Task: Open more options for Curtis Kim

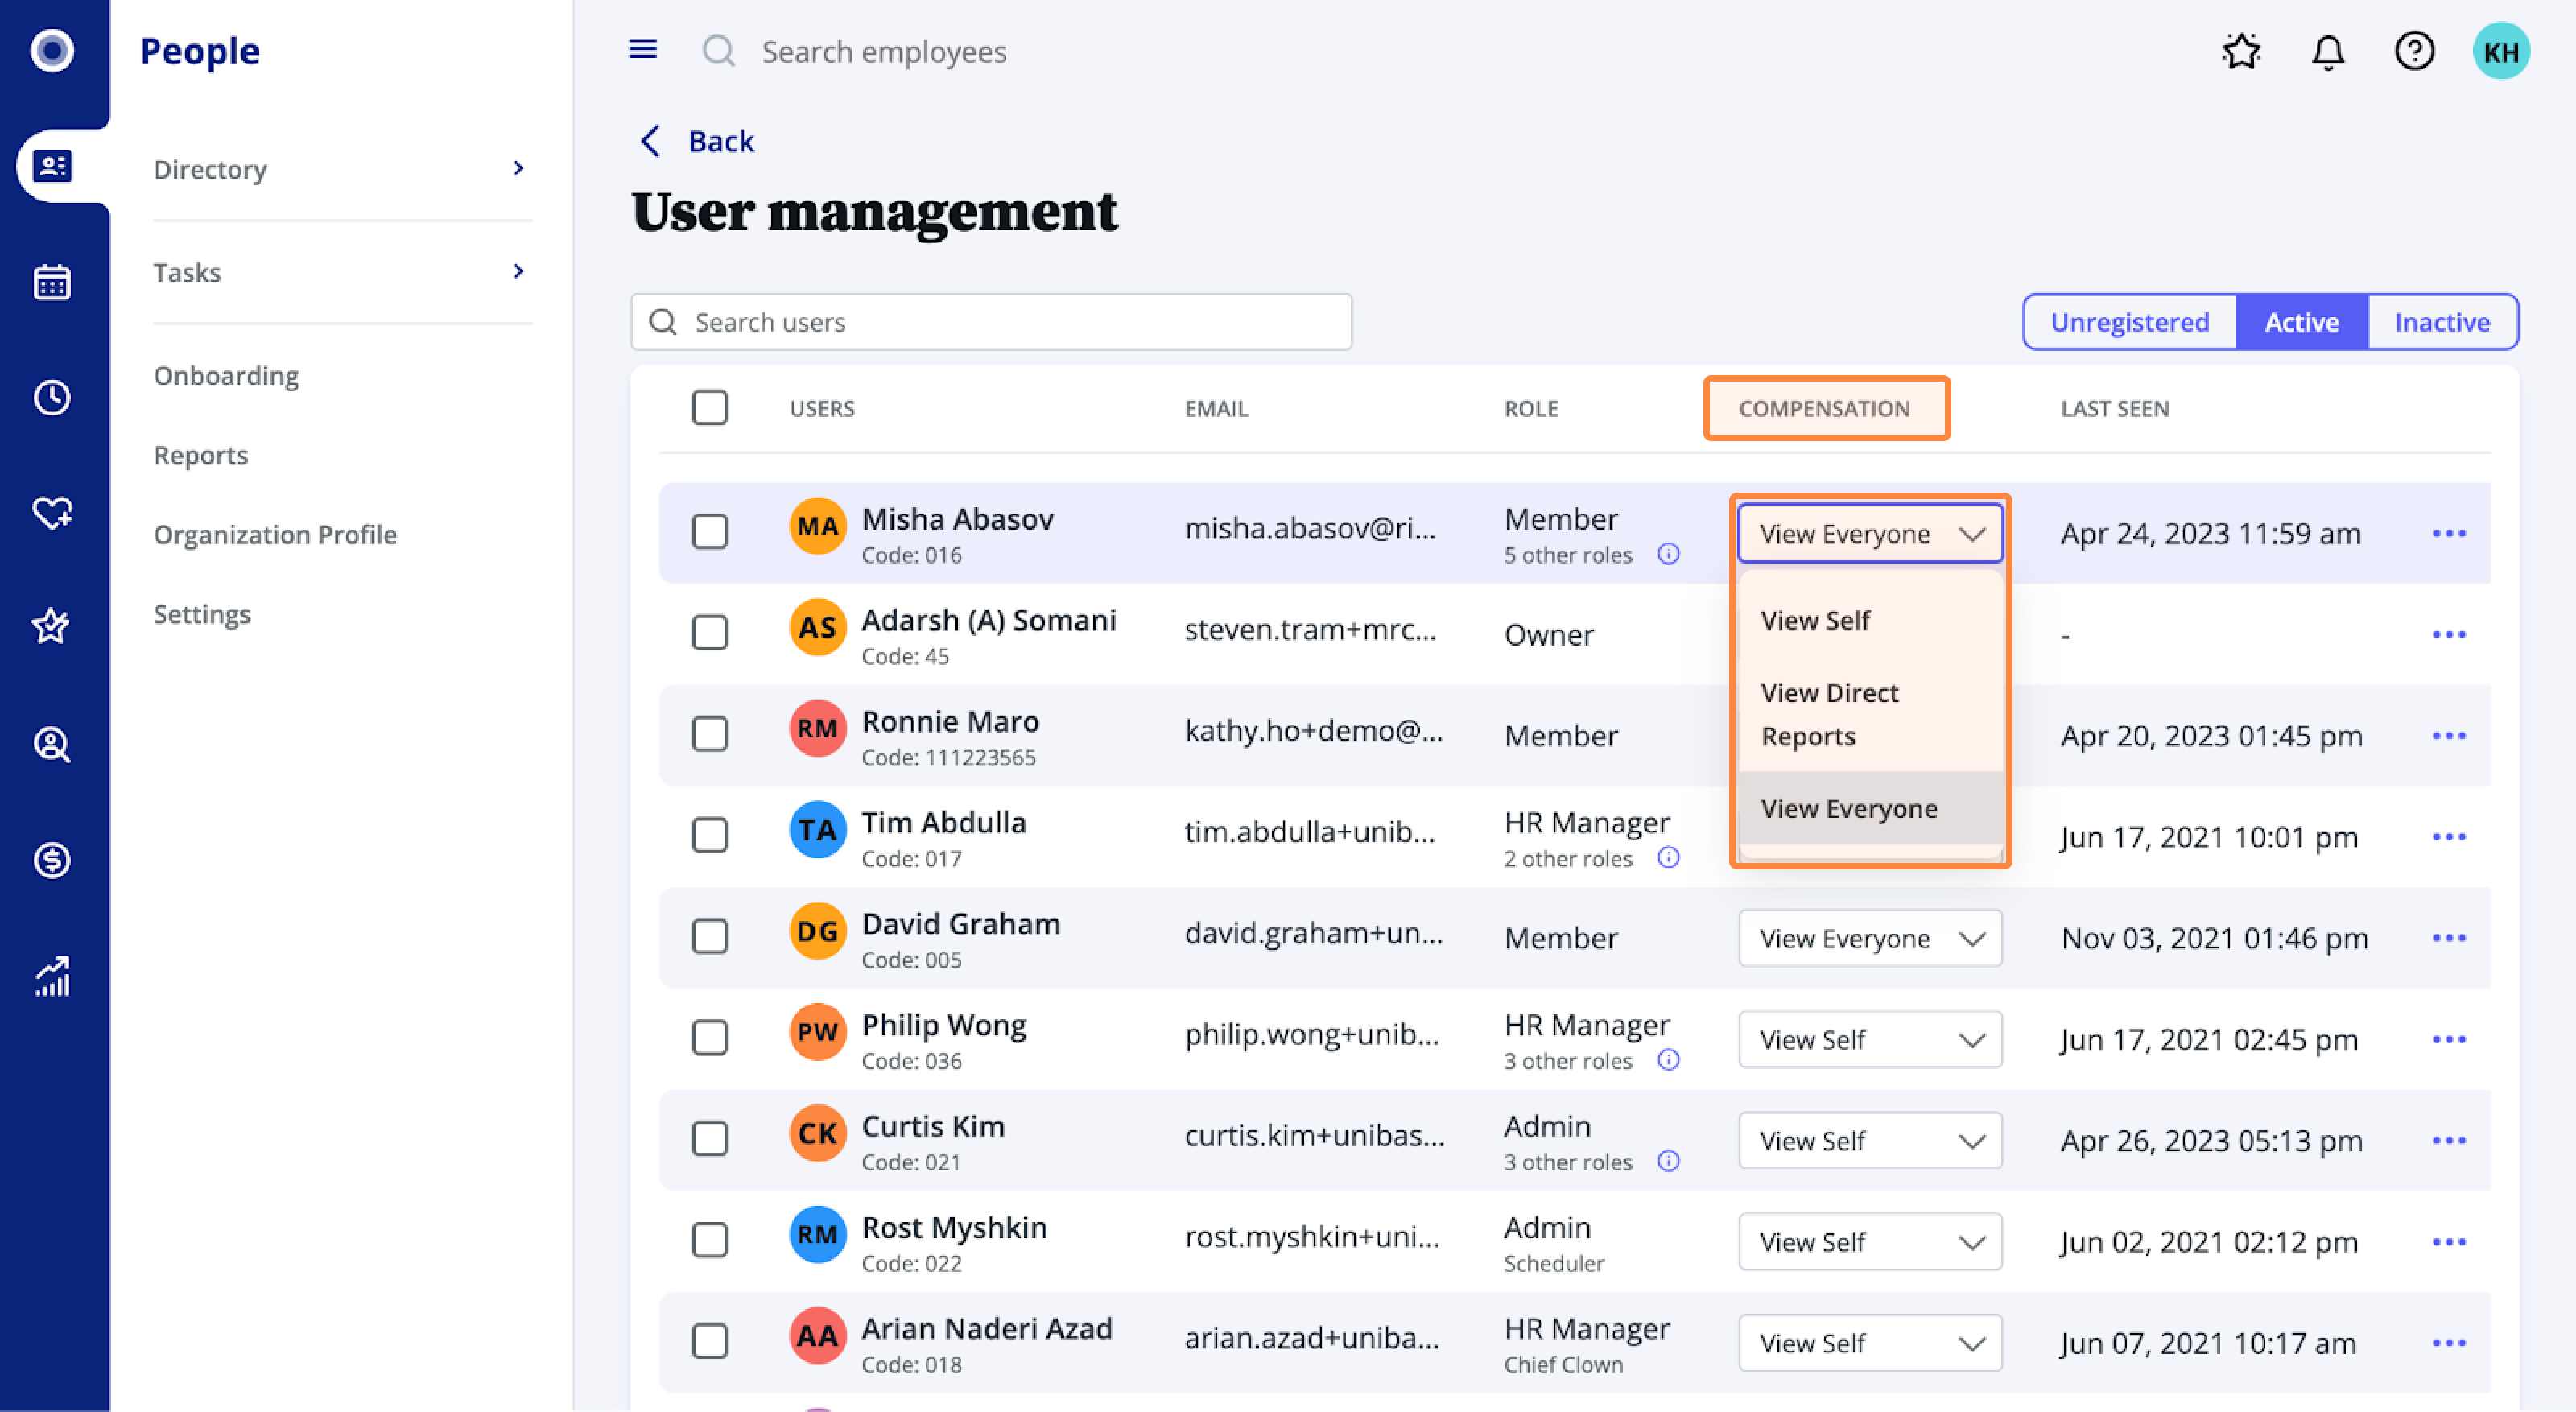Action: click(x=2449, y=1140)
